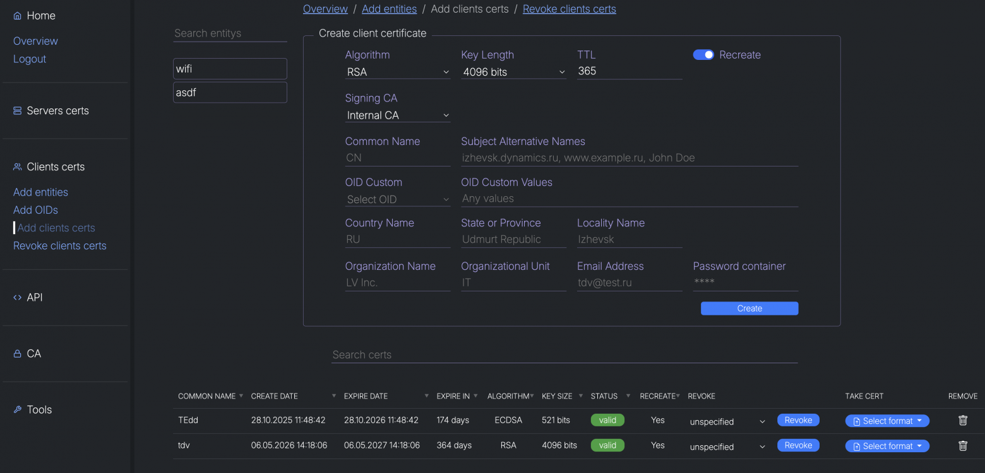Click the tdv common name cell
Viewport: 985px width, 473px height.
coord(184,445)
